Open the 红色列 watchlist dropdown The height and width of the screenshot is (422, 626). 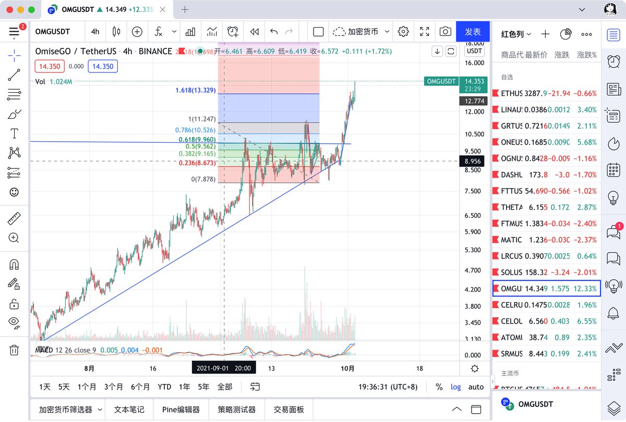pos(516,34)
